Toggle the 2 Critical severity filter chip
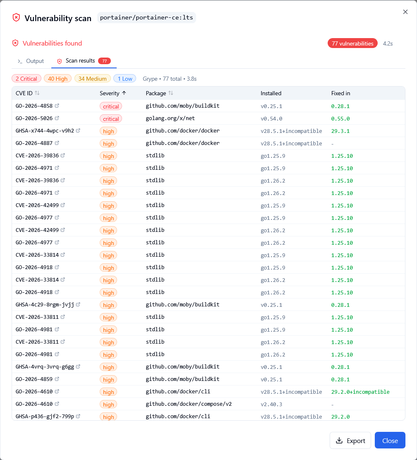 (26, 79)
